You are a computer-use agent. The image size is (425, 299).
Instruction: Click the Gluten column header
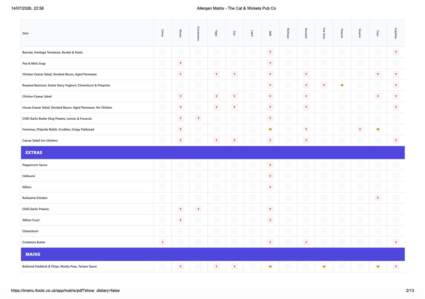(180, 33)
